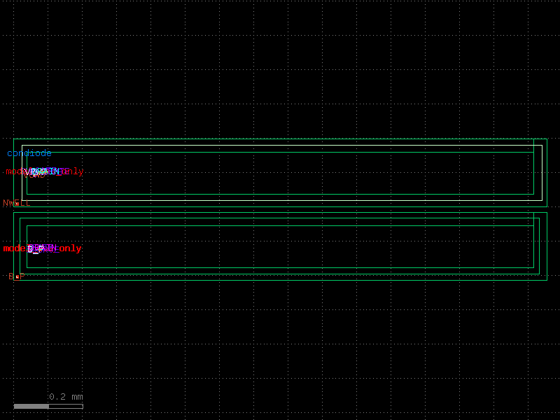
Task: Select the cyan overlapping pin labels in upper block
Action: (42, 171)
